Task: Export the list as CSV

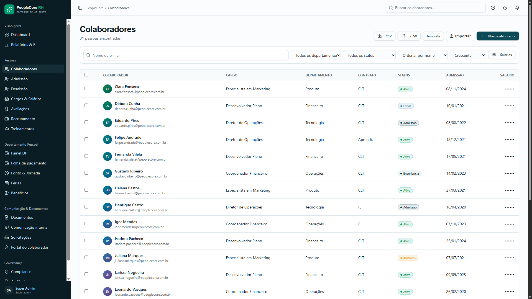Action: (385, 36)
